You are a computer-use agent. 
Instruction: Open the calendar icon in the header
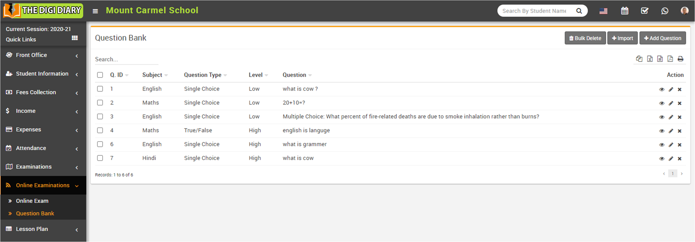click(x=625, y=11)
